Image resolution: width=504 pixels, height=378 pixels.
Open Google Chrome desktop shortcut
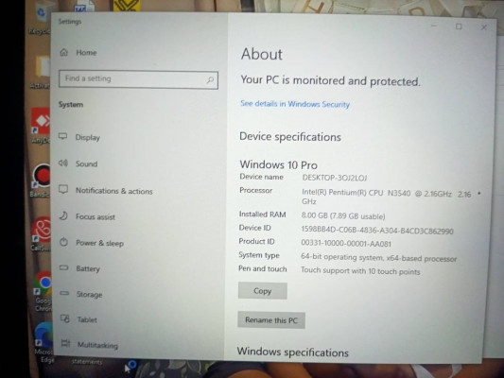click(43, 291)
